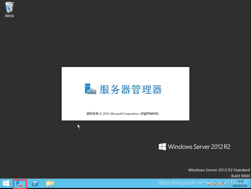Open the muted volume tray icon
This screenshot has height=189, width=251.
pyautogui.click(x=222, y=183)
